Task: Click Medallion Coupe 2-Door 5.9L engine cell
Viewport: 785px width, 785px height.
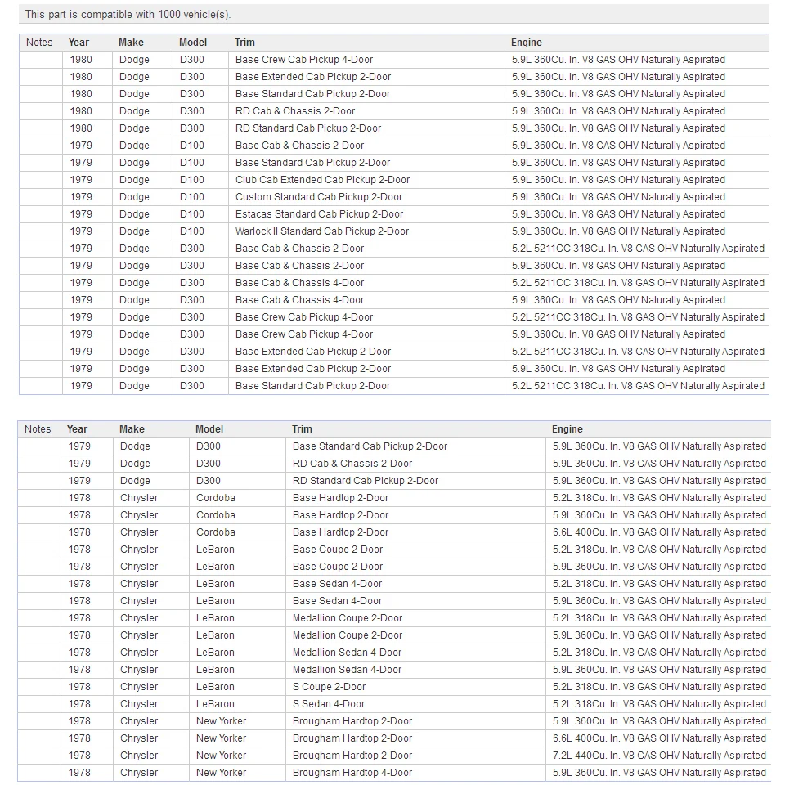Action: (659, 635)
